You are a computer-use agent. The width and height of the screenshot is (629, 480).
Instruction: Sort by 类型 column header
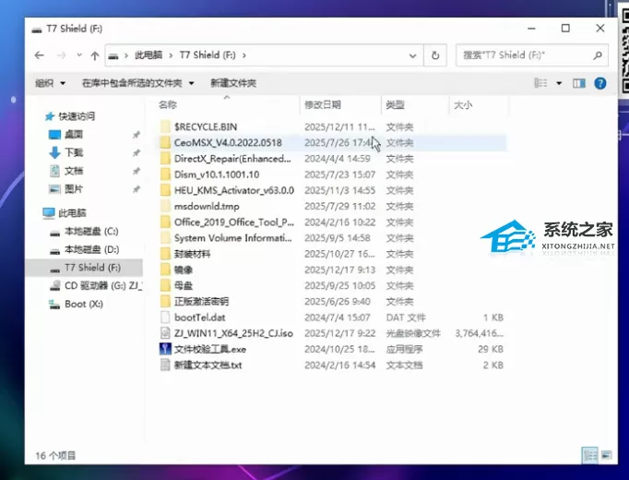(395, 105)
